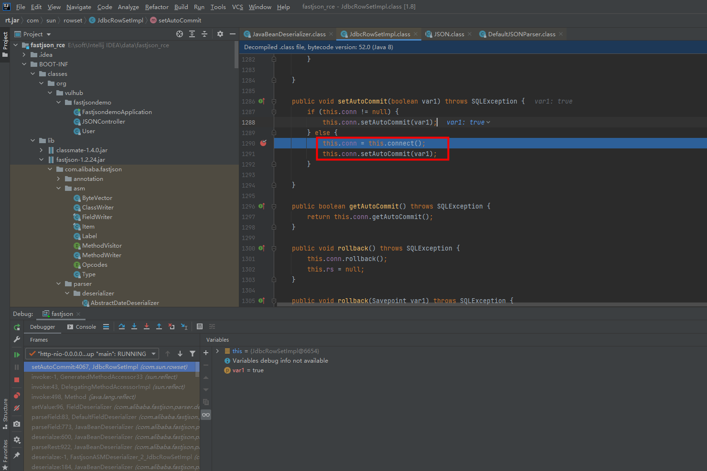Open the Navigate menu
The width and height of the screenshot is (707, 471).
pos(79,7)
